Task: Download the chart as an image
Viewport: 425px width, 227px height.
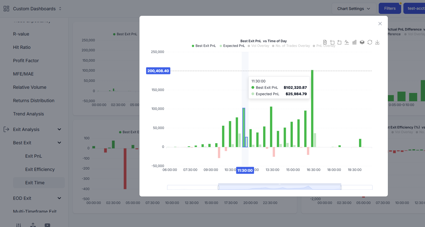Action: (x=377, y=42)
